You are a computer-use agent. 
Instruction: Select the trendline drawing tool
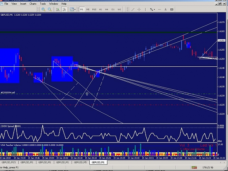point(133,9)
